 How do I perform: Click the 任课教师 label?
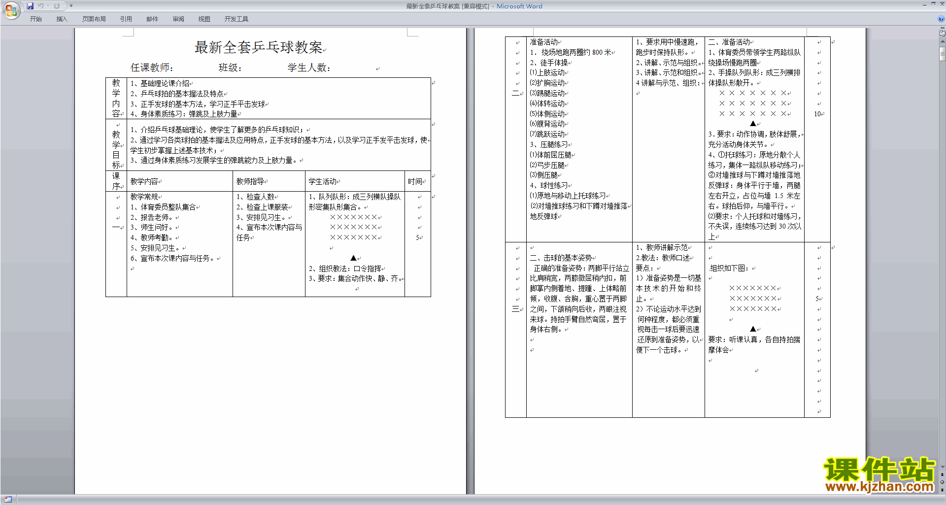(x=152, y=67)
